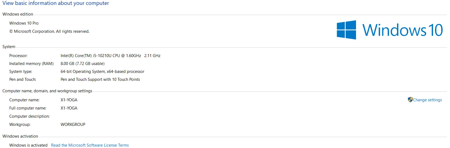Click the System section header
This screenshot has height=148, width=450.
click(9, 47)
